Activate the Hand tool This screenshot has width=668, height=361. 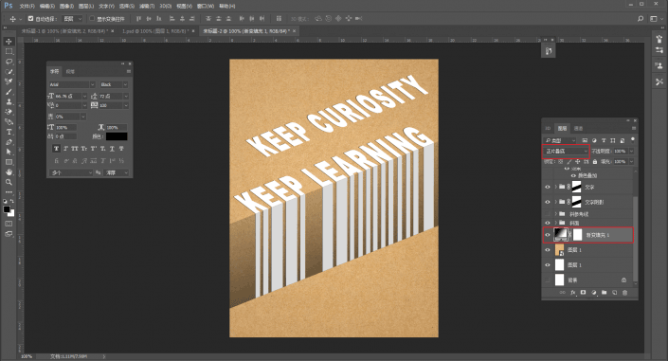[9, 172]
